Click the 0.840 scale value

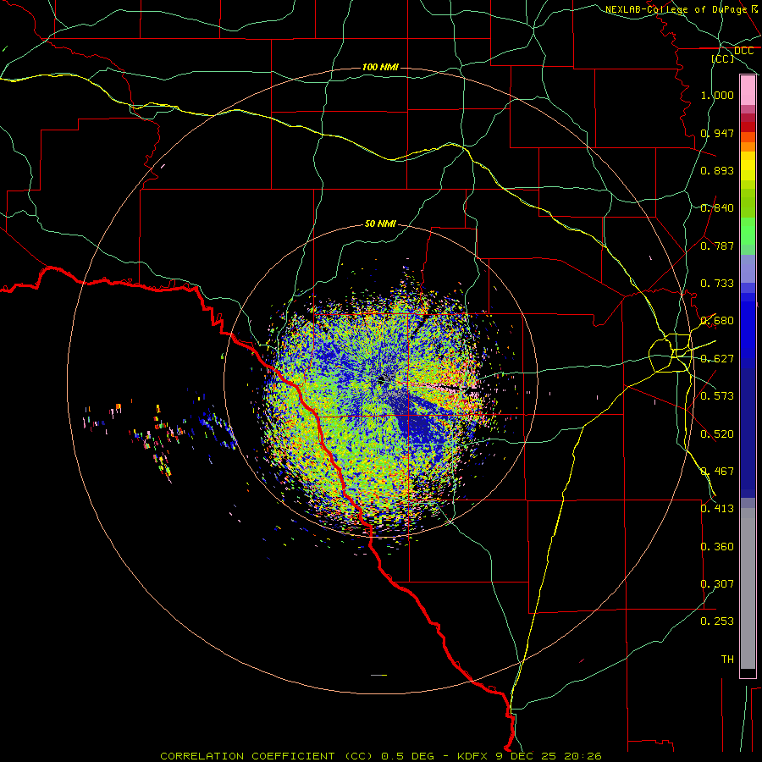coord(717,208)
